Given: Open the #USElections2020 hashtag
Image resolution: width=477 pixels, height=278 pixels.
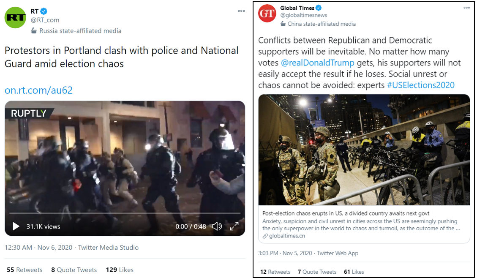Looking at the screenshot, I should click(x=421, y=85).
